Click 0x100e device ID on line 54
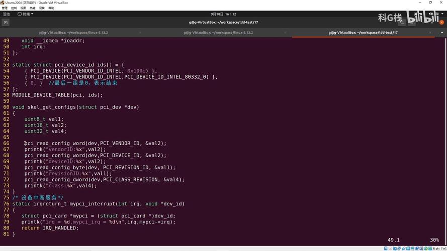The image size is (447, 251). 136,71
